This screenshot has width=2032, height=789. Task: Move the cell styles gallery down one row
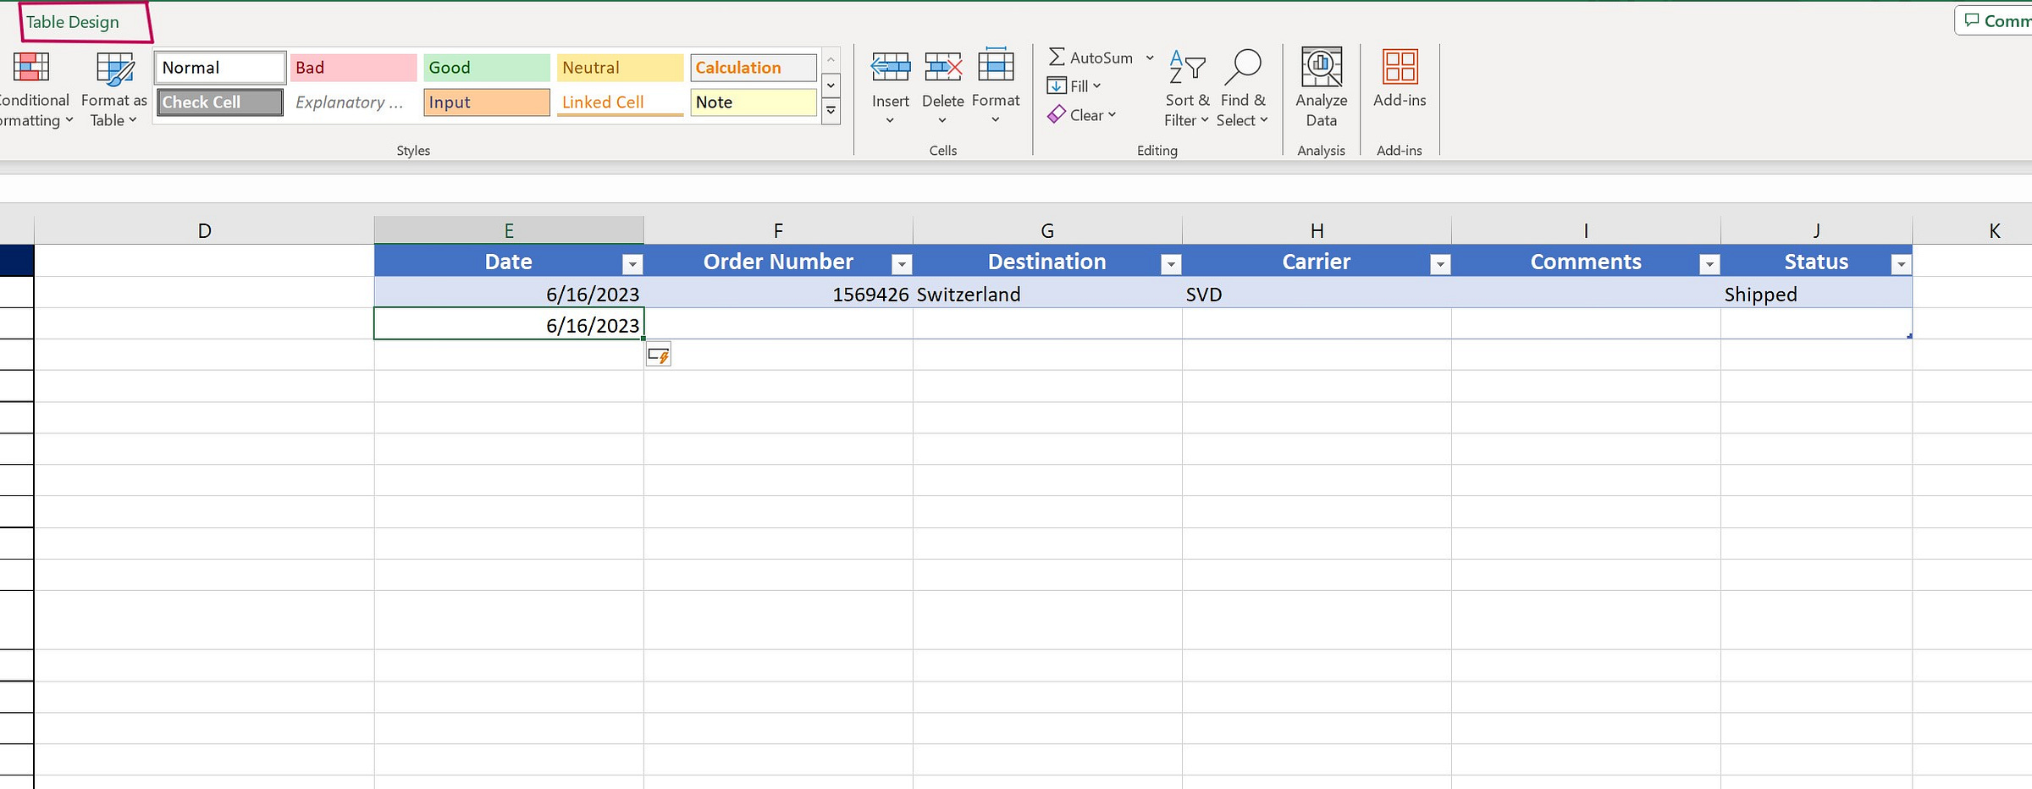pos(831,85)
